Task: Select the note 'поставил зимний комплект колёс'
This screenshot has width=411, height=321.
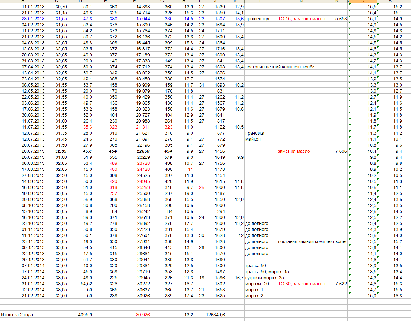Action: click(x=313, y=241)
